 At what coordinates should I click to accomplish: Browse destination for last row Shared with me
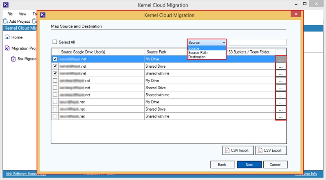point(281,116)
